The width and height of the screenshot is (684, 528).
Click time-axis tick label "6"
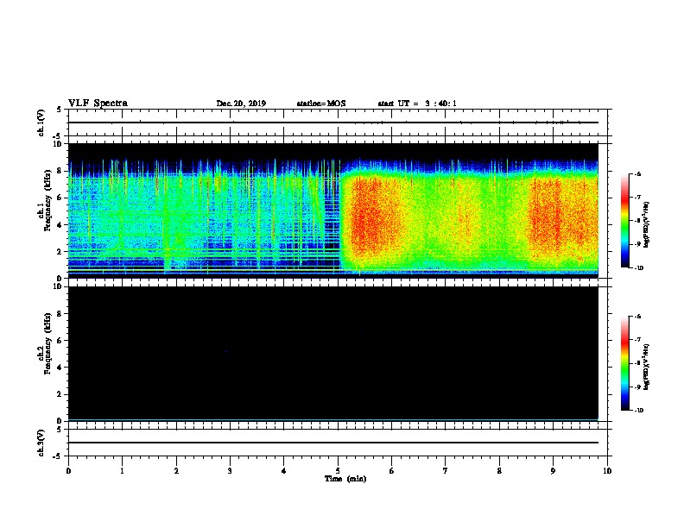[x=392, y=471]
